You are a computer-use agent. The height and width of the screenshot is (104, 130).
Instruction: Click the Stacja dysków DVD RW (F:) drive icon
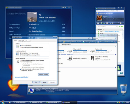70,58
